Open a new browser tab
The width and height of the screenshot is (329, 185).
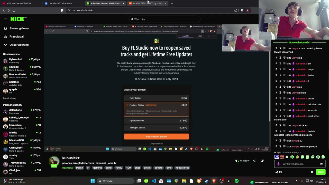(172, 3)
